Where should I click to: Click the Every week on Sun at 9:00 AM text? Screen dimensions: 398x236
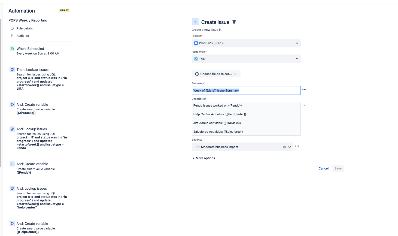(x=38, y=54)
